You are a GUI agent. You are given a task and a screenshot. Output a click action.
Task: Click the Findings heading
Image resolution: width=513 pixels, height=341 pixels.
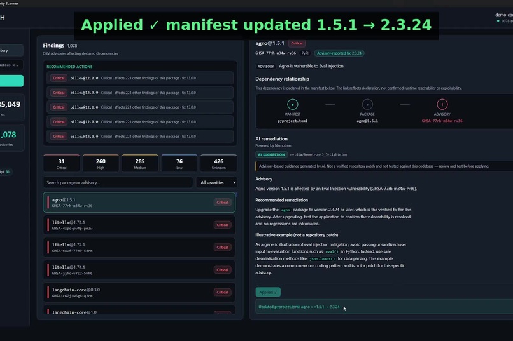(x=53, y=46)
